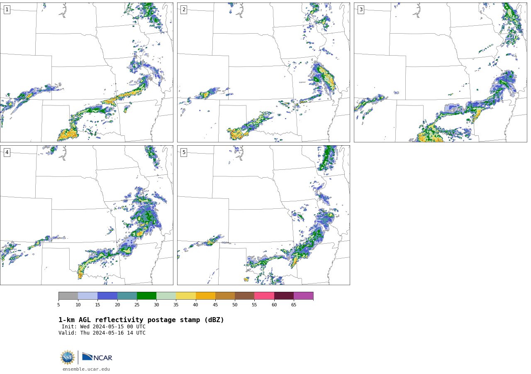Open ensemble member 5 reflectivity map
The image size is (531, 374).
(263, 215)
